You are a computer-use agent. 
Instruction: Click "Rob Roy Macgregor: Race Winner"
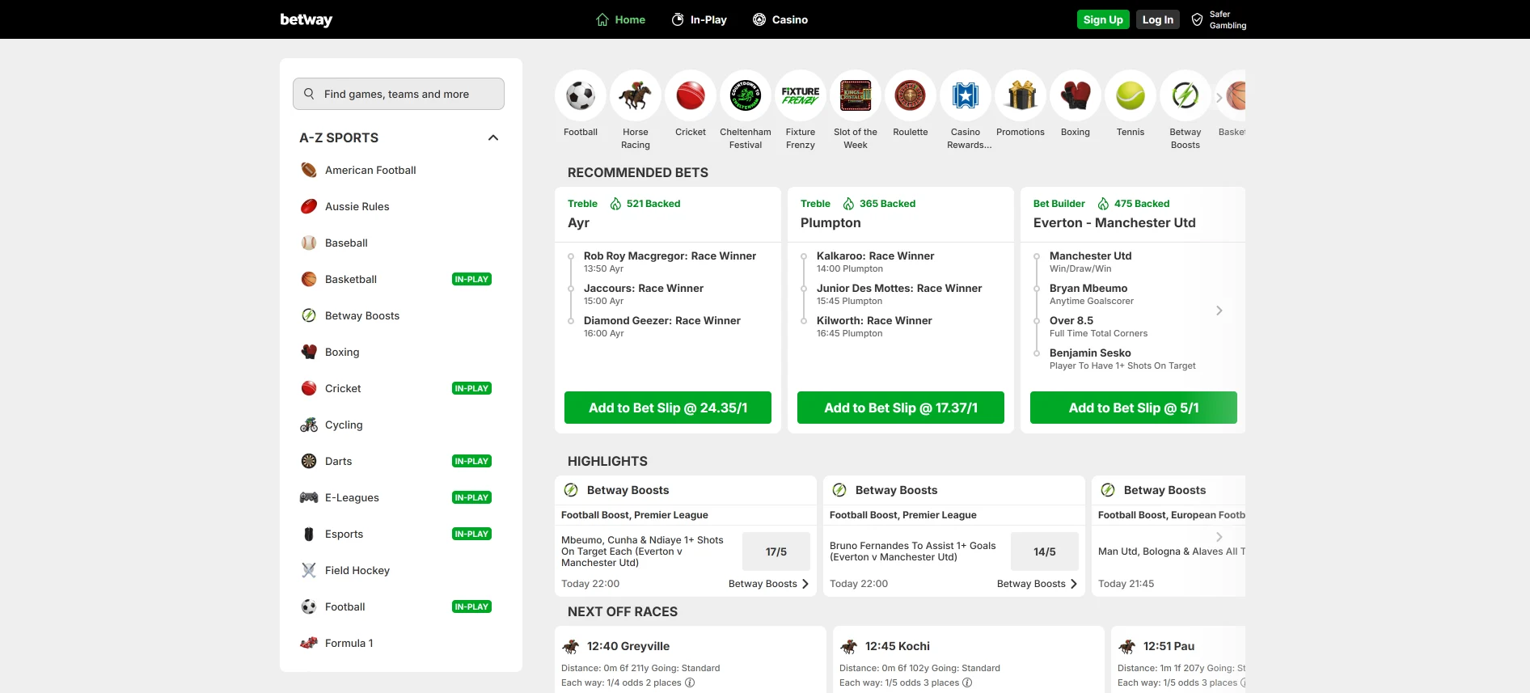670,256
